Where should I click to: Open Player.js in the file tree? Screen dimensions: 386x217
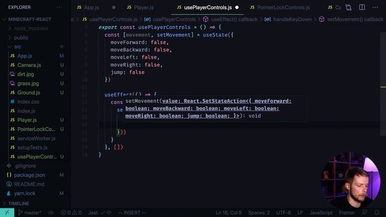27,120
